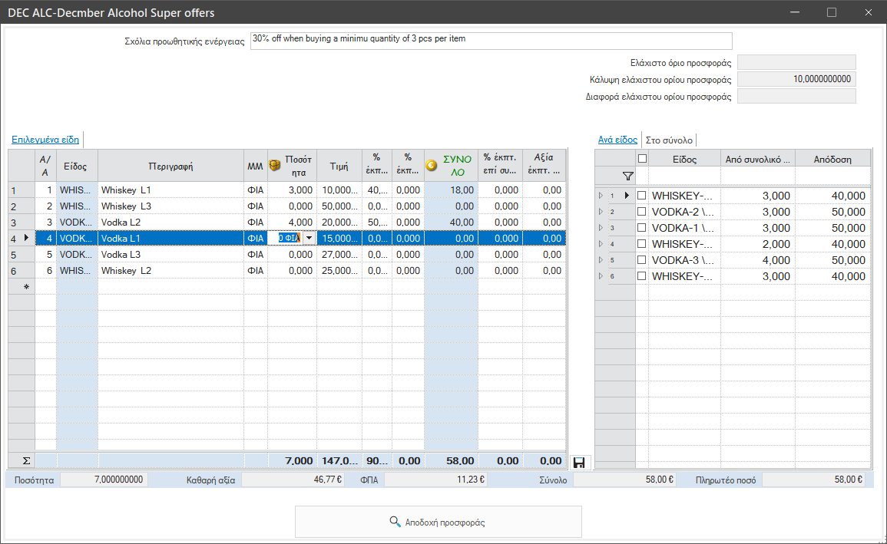Check the VODKA-3 row checkbox
The height and width of the screenshot is (544, 887).
tap(641, 260)
